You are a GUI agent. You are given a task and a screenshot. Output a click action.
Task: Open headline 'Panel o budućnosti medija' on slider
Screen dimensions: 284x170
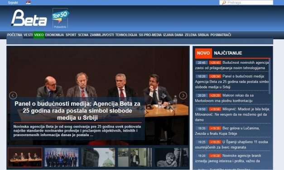pyautogui.click(x=77, y=111)
